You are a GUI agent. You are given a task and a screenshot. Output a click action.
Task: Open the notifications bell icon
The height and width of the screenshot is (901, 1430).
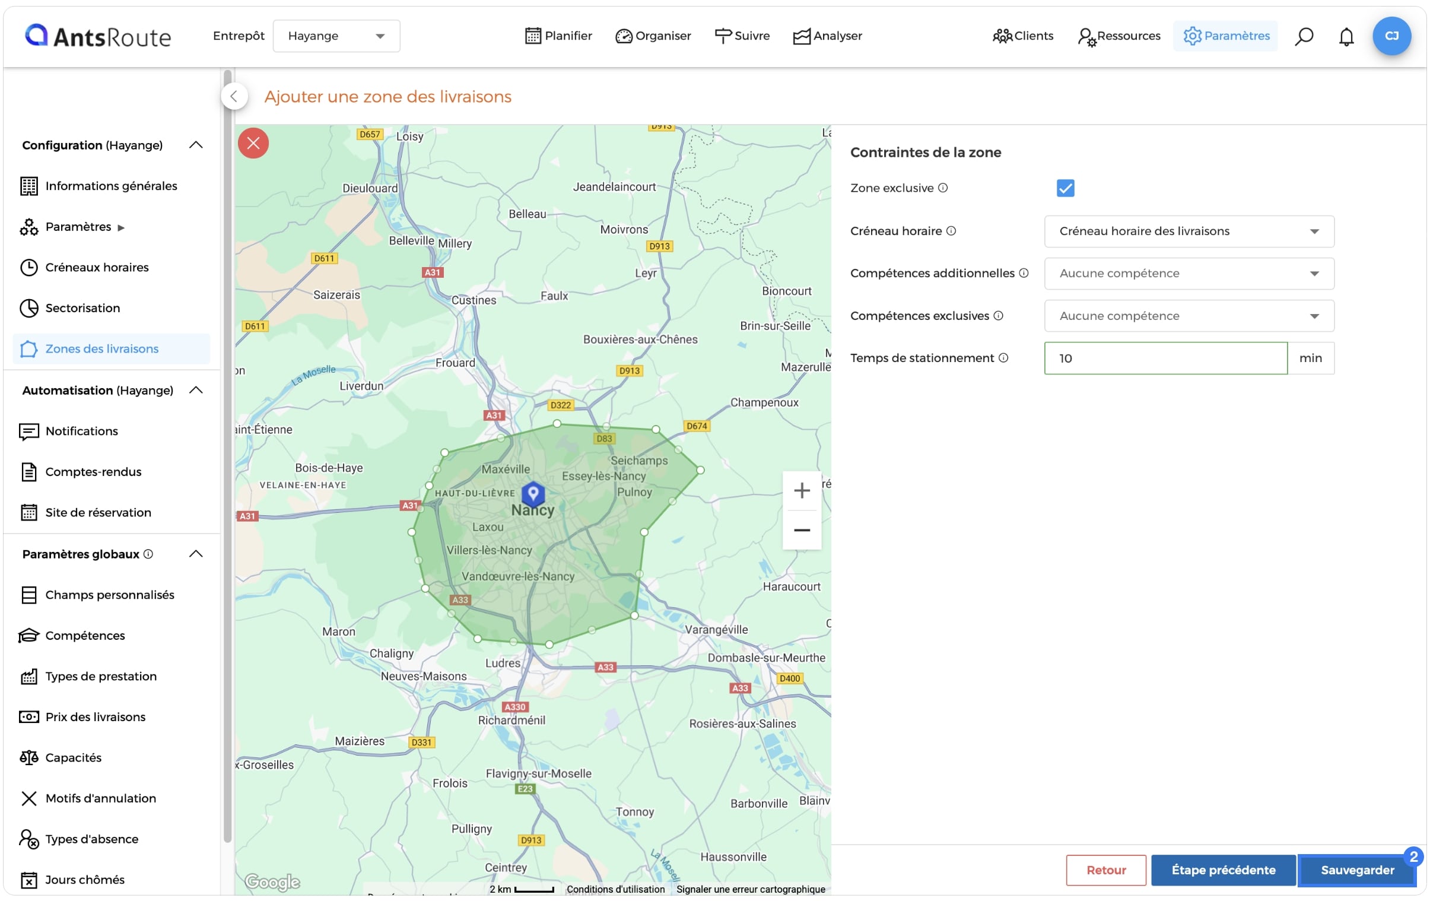1346,36
